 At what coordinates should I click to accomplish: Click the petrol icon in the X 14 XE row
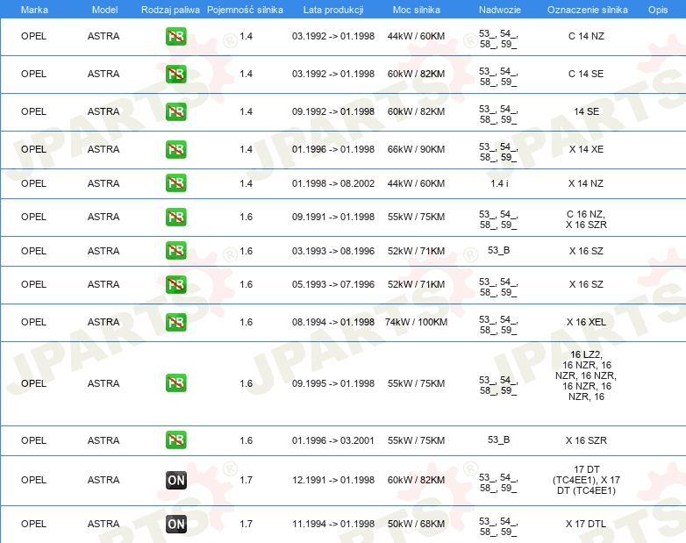[x=175, y=149]
